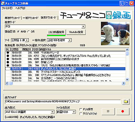The width and height of the screenshot is (135, 122).
Task: Click the 1949 seconds cell
Action: tap(36, 53)
